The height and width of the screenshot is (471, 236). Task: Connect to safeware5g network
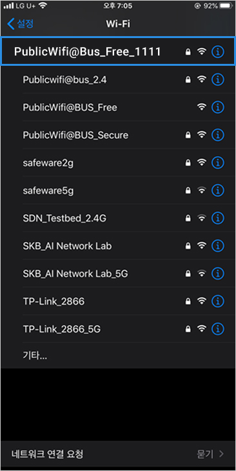pyautogui.click(x=48, y=191)
